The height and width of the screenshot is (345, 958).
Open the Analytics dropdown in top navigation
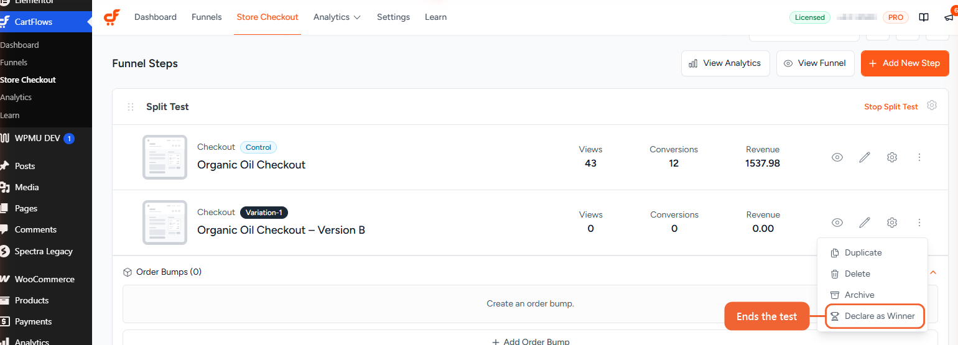(337, 17)
